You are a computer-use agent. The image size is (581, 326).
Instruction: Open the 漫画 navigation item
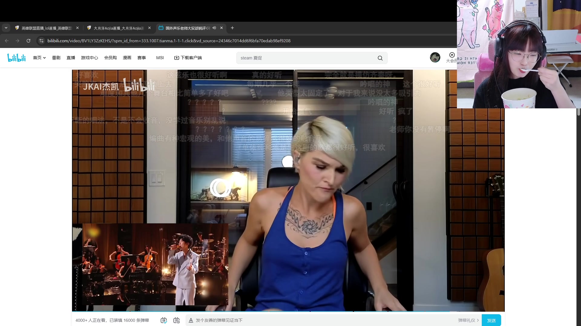click(127, 58)
